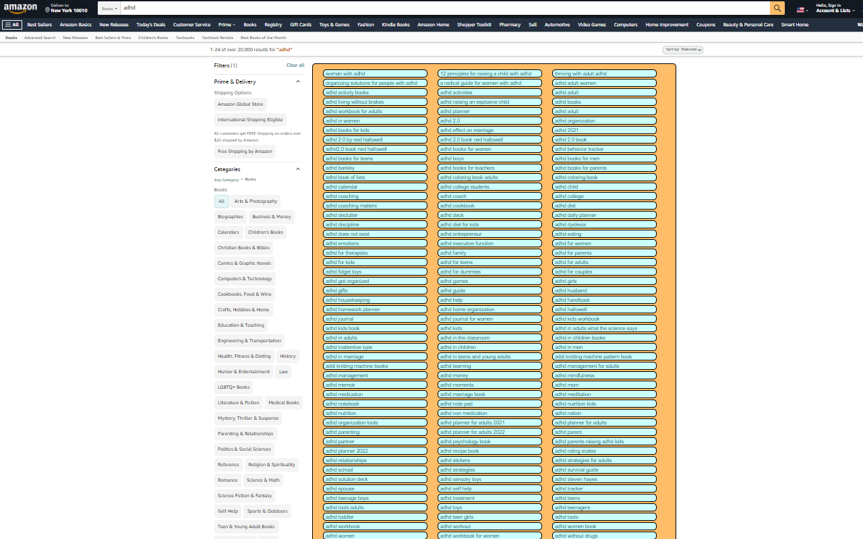Open the Kindle Books nav item

click(x=396, y=25)
